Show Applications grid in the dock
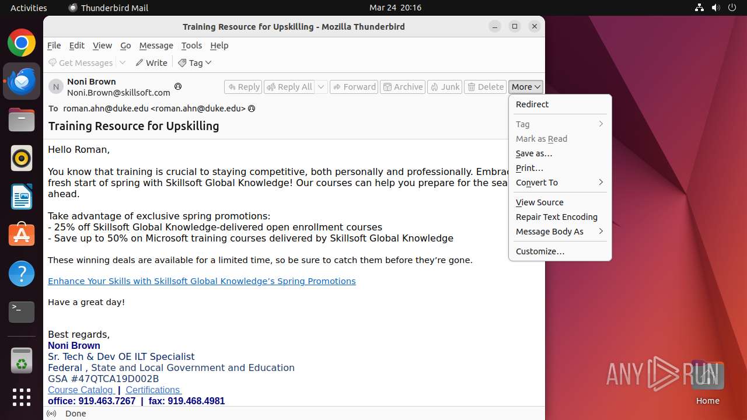Viewport: 747px width, 420px height. 22,397
